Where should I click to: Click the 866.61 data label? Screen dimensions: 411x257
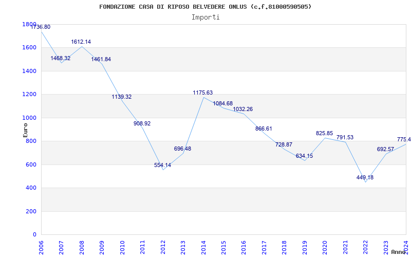264,129
